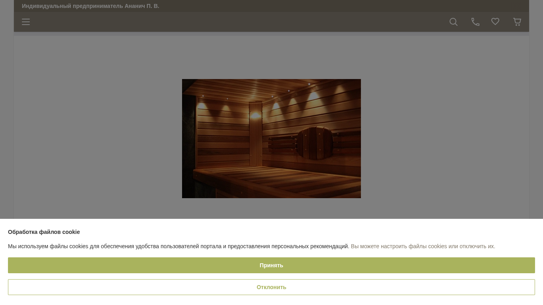The image size is (543, 305).
Task: Decline cookies with Отклонить button
Action: click(271, 287)
